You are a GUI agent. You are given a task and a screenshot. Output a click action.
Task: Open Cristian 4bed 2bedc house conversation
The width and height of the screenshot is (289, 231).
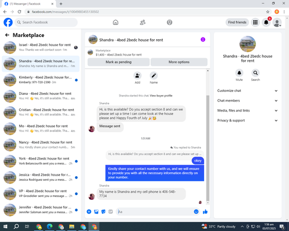(40, 113)
